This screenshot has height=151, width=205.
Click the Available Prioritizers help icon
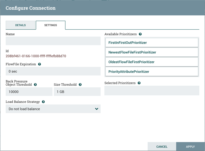pos(140,34)
